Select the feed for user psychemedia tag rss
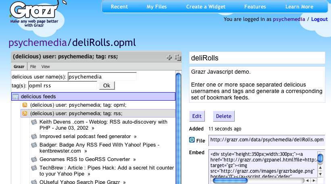Screen dimensions: 331x184 tap(98, 114)
